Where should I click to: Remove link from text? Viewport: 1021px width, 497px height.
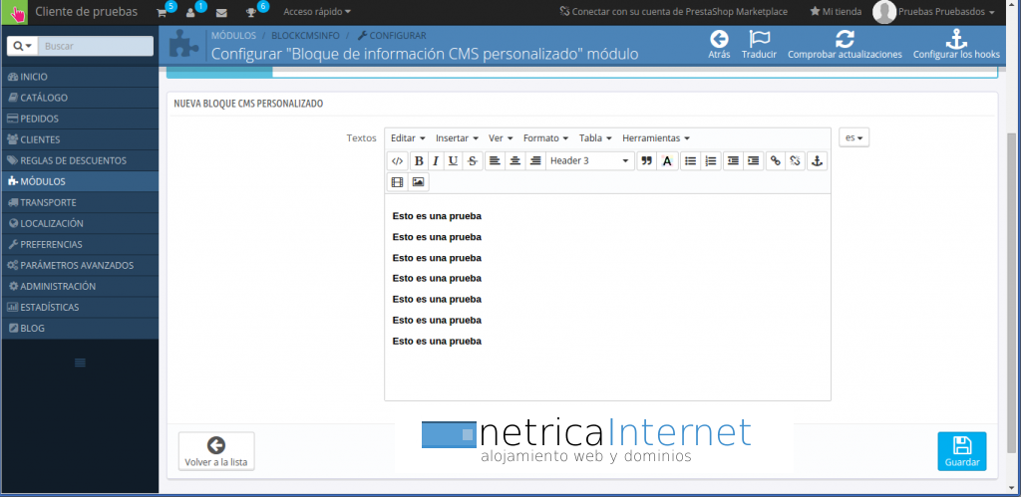(x=795, y=161)
